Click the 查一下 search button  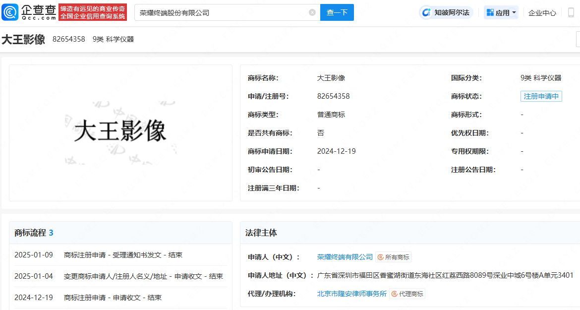tap(337, 12)
